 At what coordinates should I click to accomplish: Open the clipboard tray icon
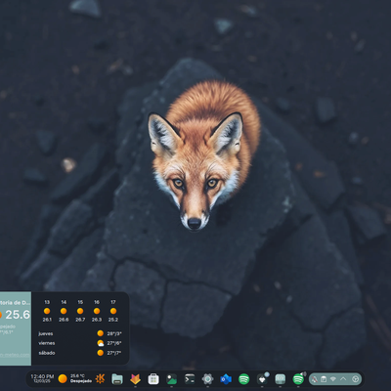(324, 379)
